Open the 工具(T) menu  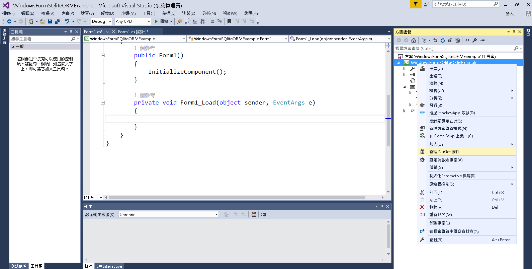pyautogui.click(x=149, y=13)
